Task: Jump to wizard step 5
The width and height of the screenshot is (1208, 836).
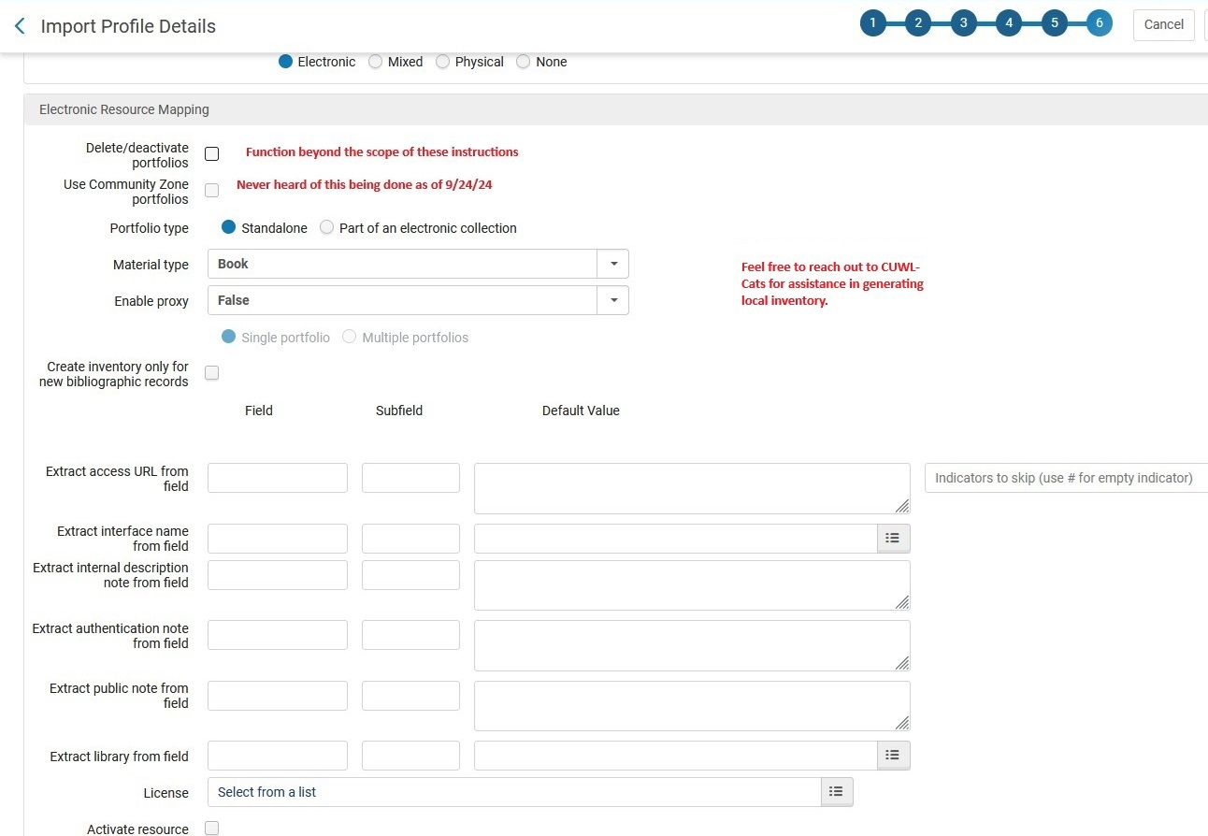Action: (1055, 24)
